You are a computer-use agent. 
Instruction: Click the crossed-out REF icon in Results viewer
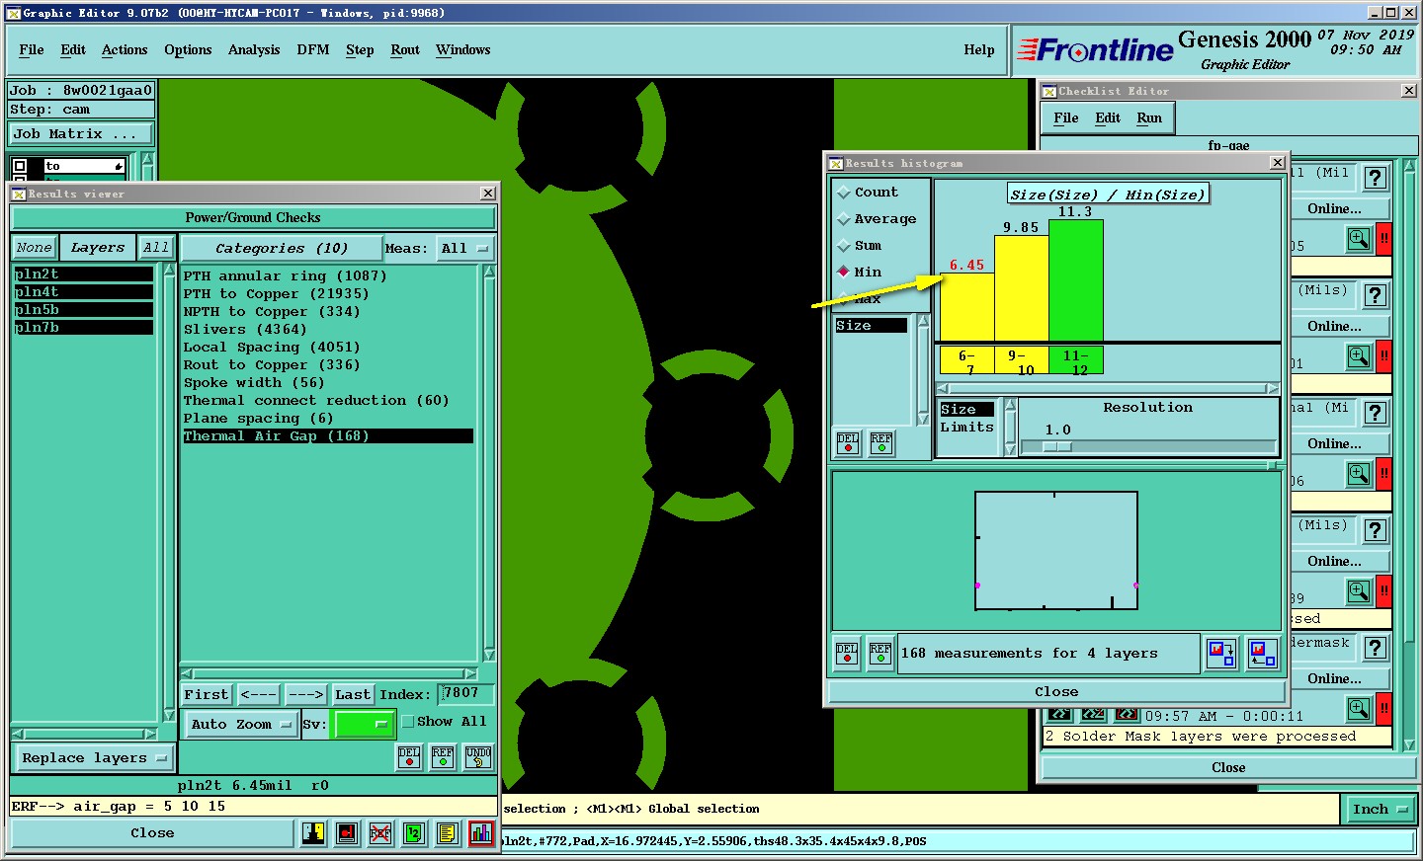[380, 833]
